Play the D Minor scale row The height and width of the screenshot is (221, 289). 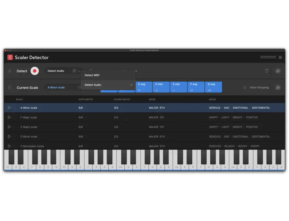9,136
